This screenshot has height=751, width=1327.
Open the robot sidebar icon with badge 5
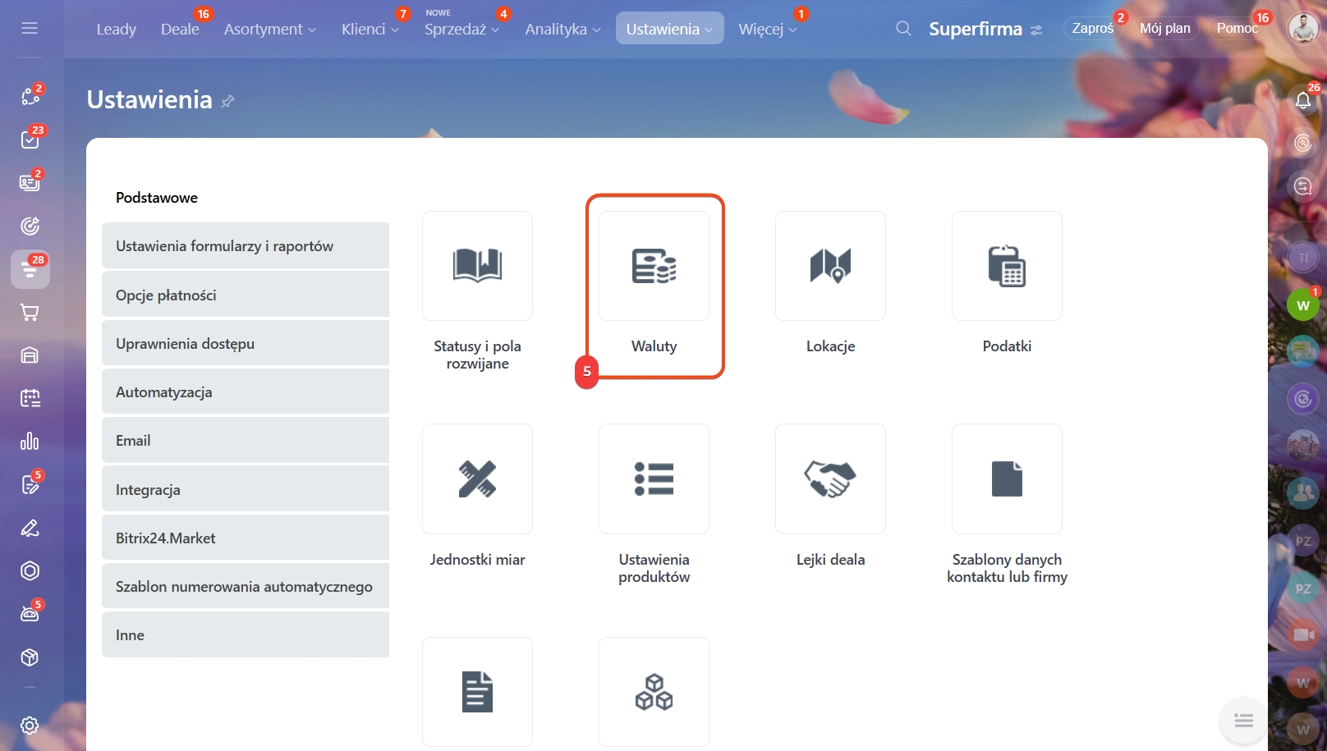30,614
